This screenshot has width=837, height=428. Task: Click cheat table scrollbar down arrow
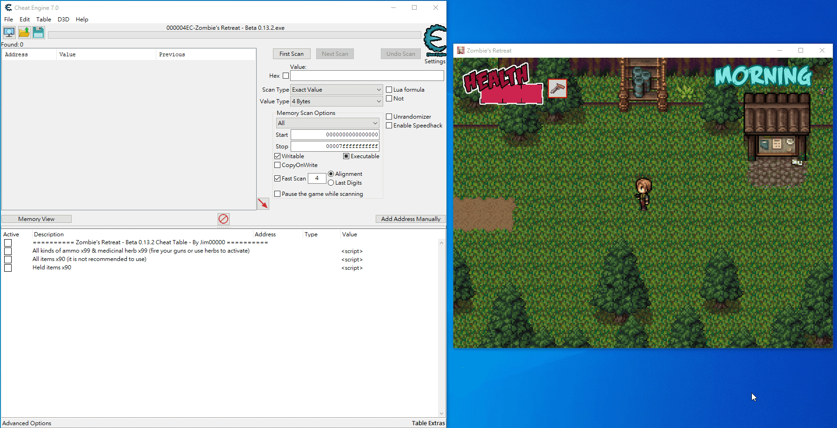click(x=441, y=414)
